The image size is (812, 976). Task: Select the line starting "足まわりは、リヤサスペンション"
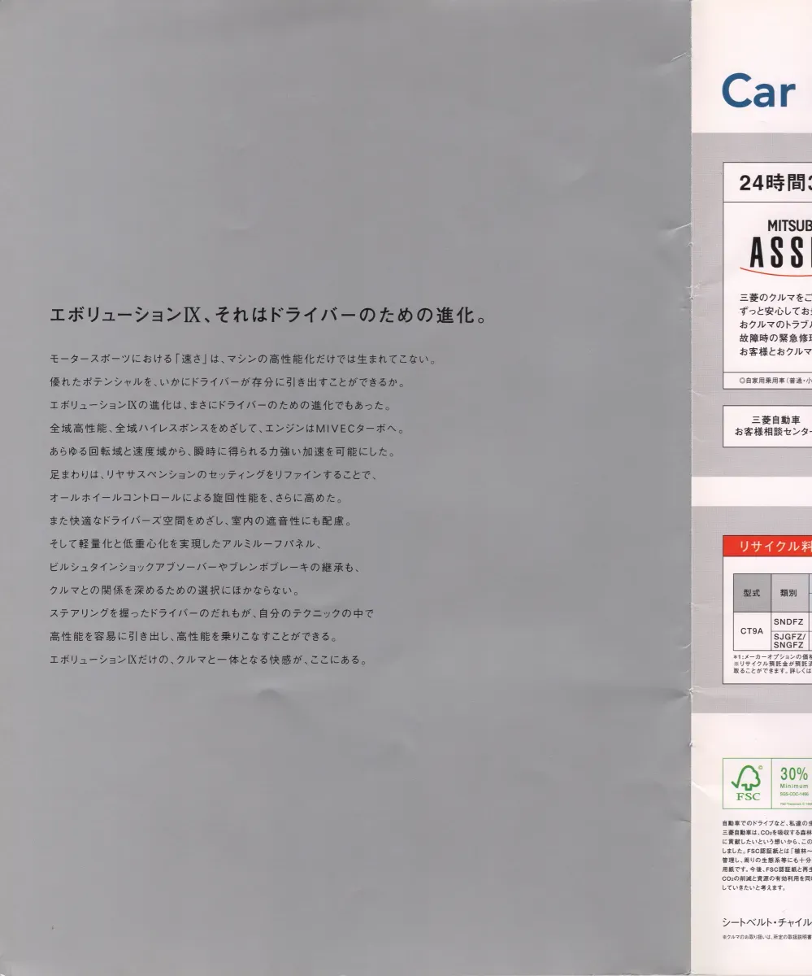pos(213,474)
